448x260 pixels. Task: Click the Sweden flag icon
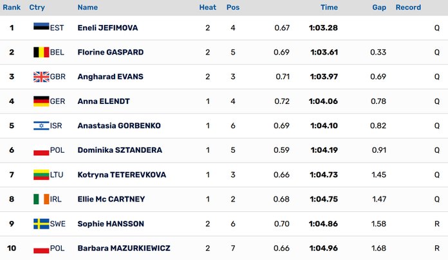click(x=41, y=224)
